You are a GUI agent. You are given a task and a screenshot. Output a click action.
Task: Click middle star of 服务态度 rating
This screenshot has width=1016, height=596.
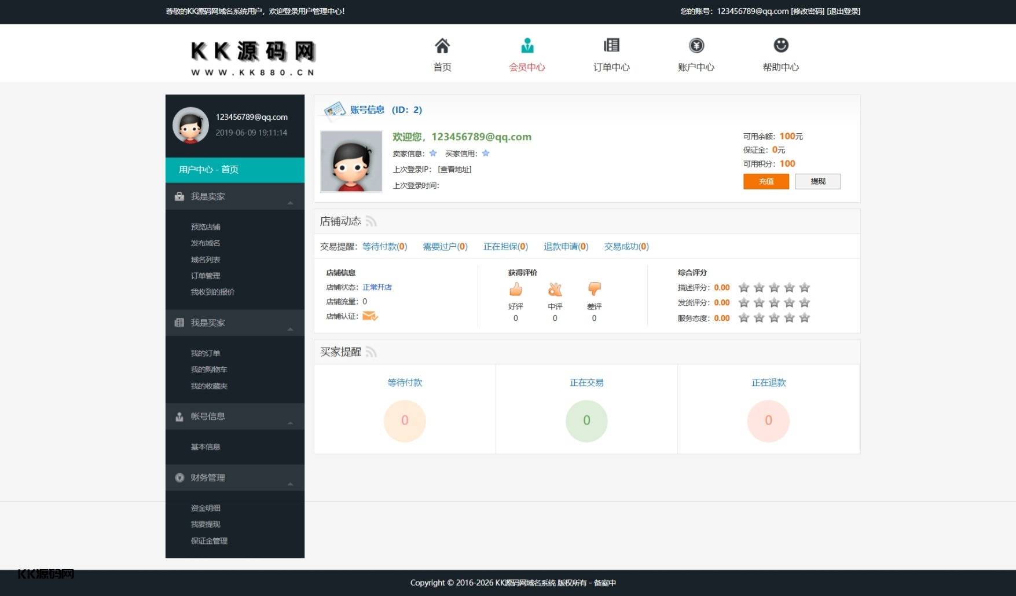pyautogui.click(x=774, y=318)
